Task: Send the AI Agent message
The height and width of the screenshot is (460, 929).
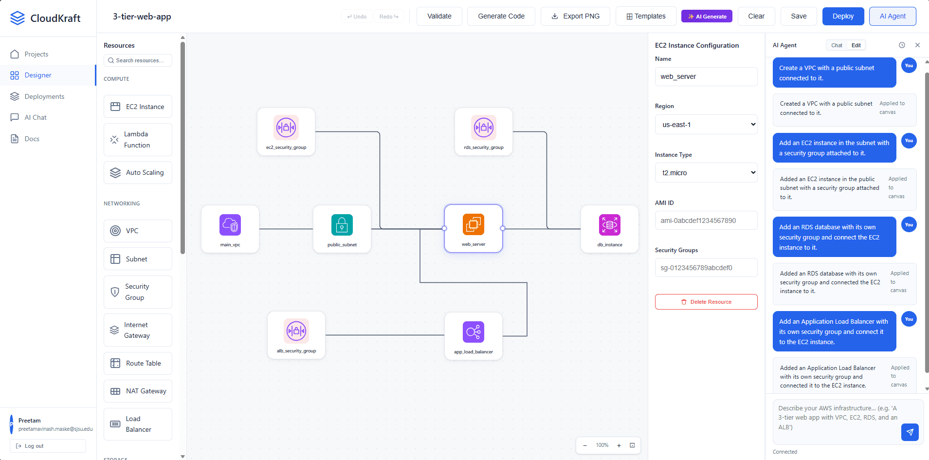Action: (910, 432)
